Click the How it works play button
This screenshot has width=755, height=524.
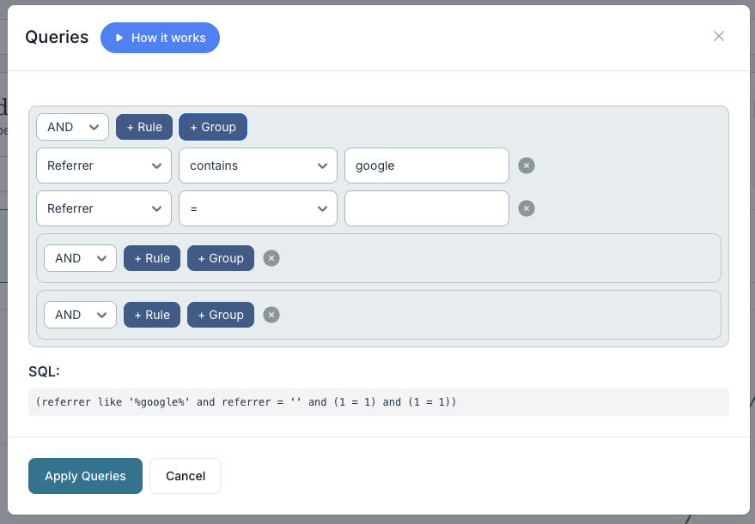click(160, 38)
